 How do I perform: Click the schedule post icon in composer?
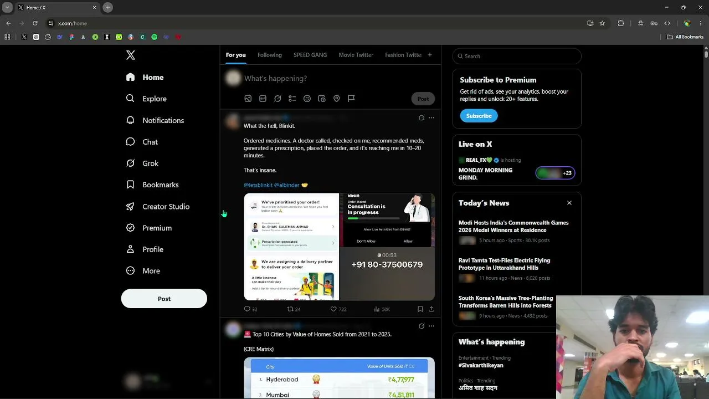pos(322,99)
